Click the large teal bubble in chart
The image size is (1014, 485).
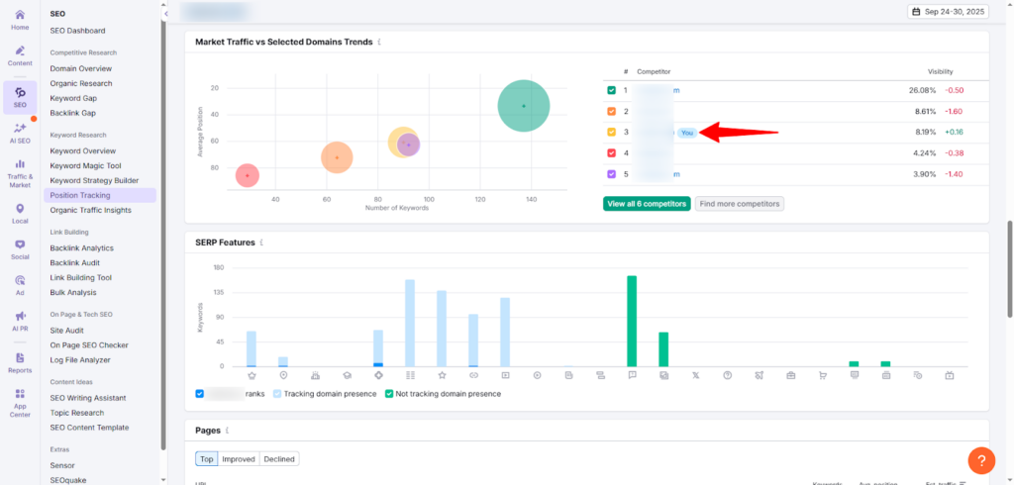tap(524, 106)
